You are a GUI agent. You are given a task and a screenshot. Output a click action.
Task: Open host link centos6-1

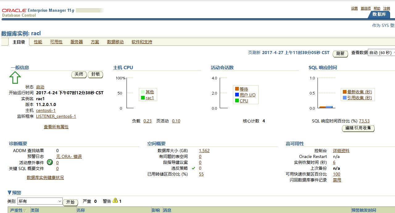point(46,110)
